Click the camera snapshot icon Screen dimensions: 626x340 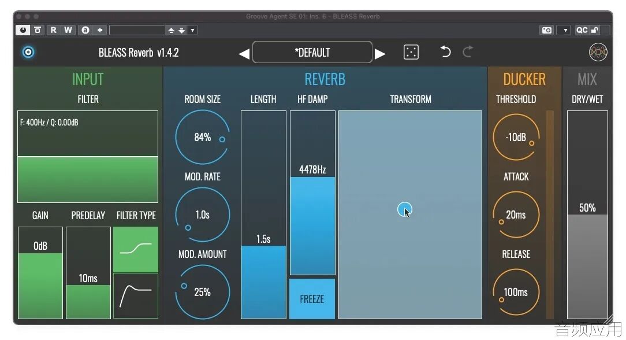[546, 30]
